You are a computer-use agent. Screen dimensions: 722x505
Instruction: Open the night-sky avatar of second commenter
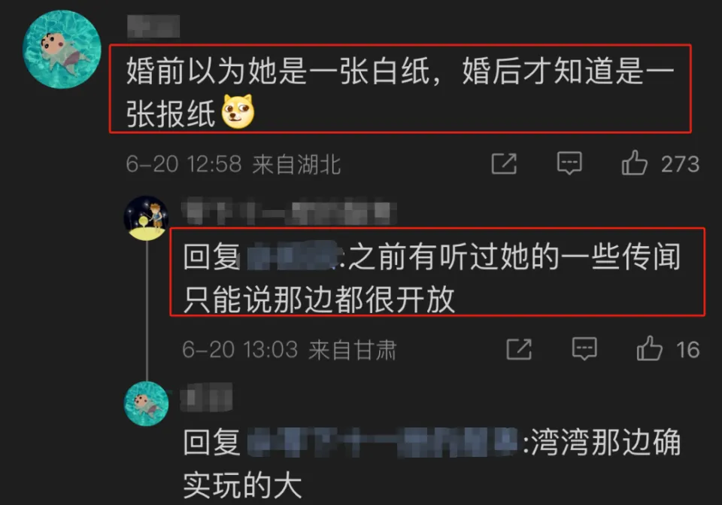(147, 218)
